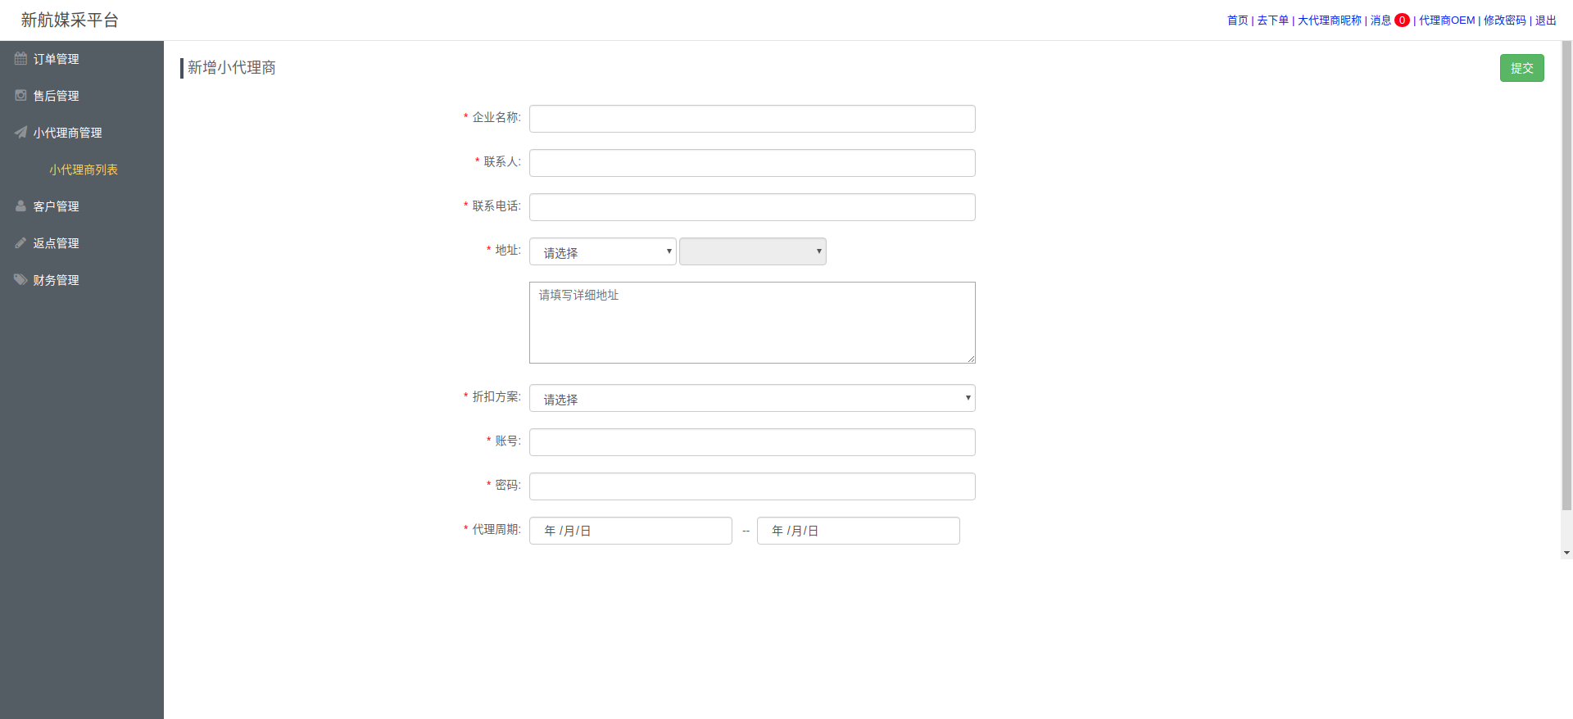
Task: Open the city dropdown next to province
Action: click(752, 251)
